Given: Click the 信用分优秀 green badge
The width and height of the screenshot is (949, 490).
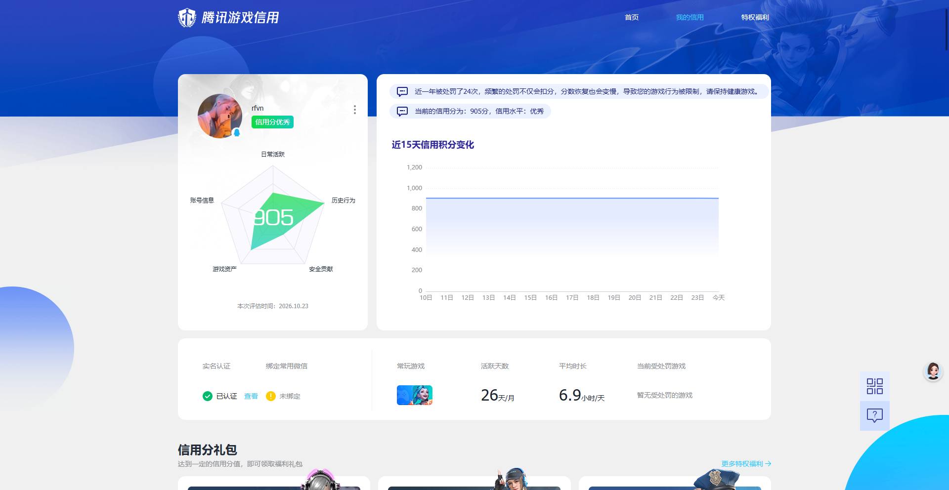Looking at the screenshot, I should 272,122.
